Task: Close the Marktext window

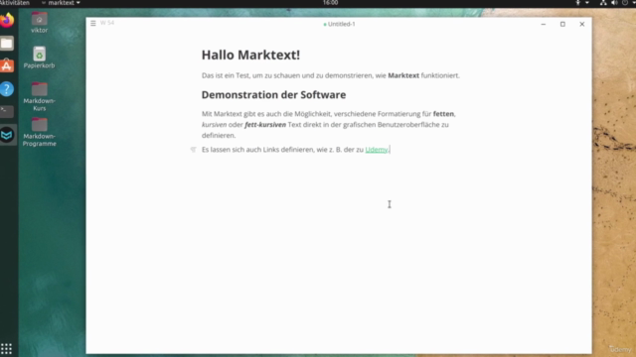Action: pyautogui.click(x=582, y=24)
